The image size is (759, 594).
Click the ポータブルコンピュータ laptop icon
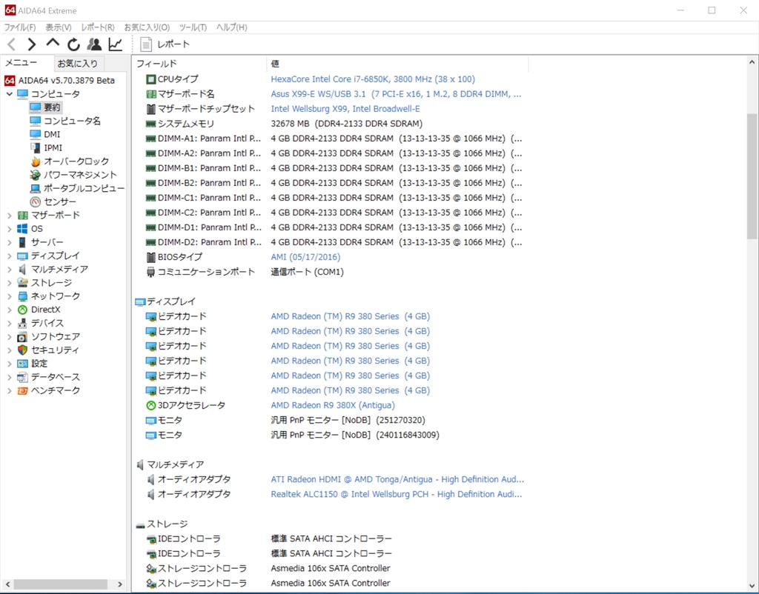tap(35, 188)
